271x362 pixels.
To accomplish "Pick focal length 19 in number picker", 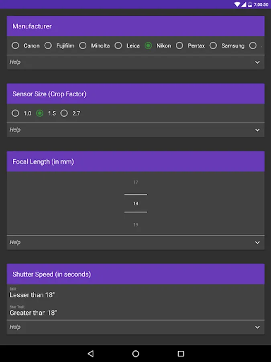I will coord(136,224).
